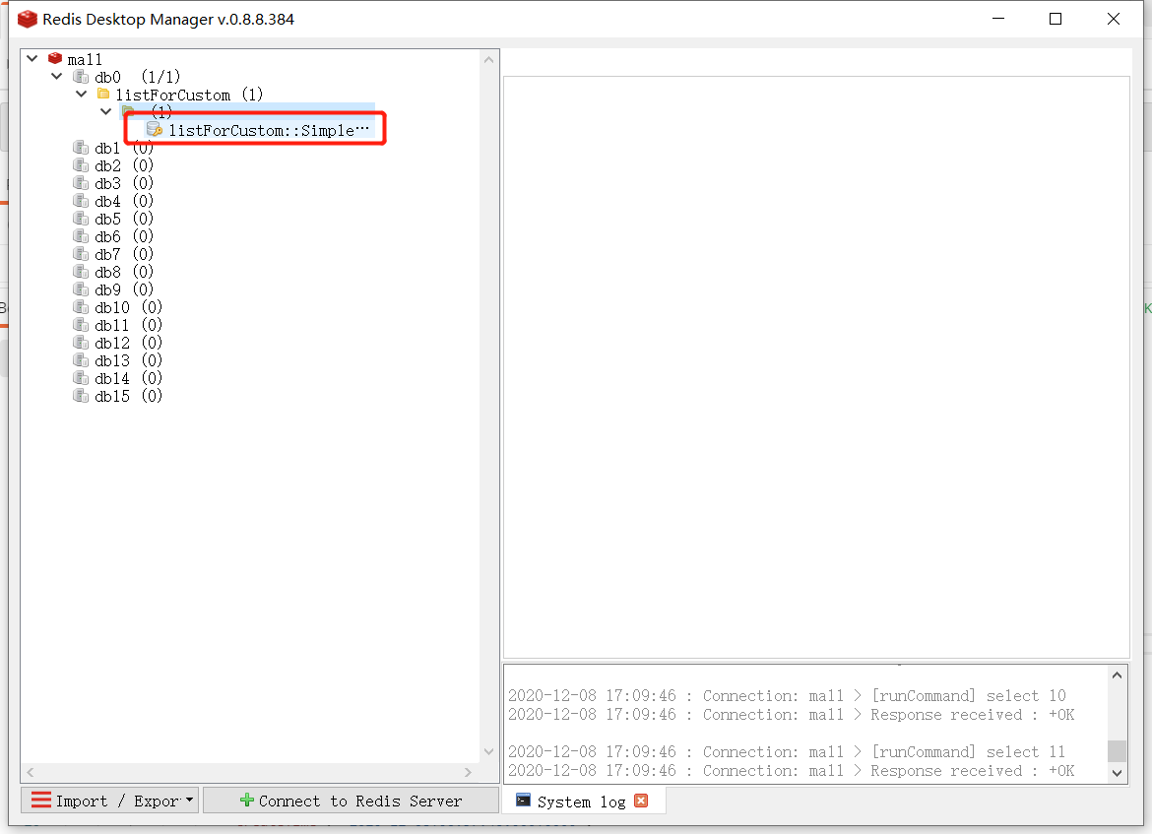Select the 'db5 (0)' row text
Screen dimensions: 1152x834
tap(124, 219)
